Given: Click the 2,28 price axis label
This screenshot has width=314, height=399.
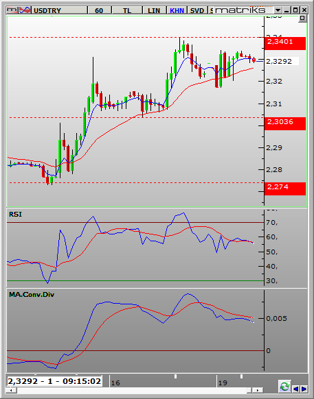Looking at the screenshot, I should (x=274, y=169).
